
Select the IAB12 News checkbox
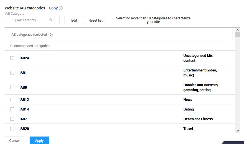click(x=12, y=100)
